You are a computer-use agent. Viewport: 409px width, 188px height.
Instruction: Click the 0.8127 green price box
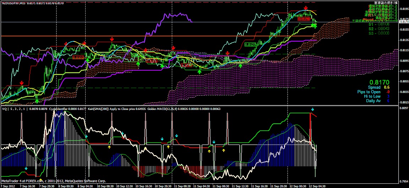point(250,45)
